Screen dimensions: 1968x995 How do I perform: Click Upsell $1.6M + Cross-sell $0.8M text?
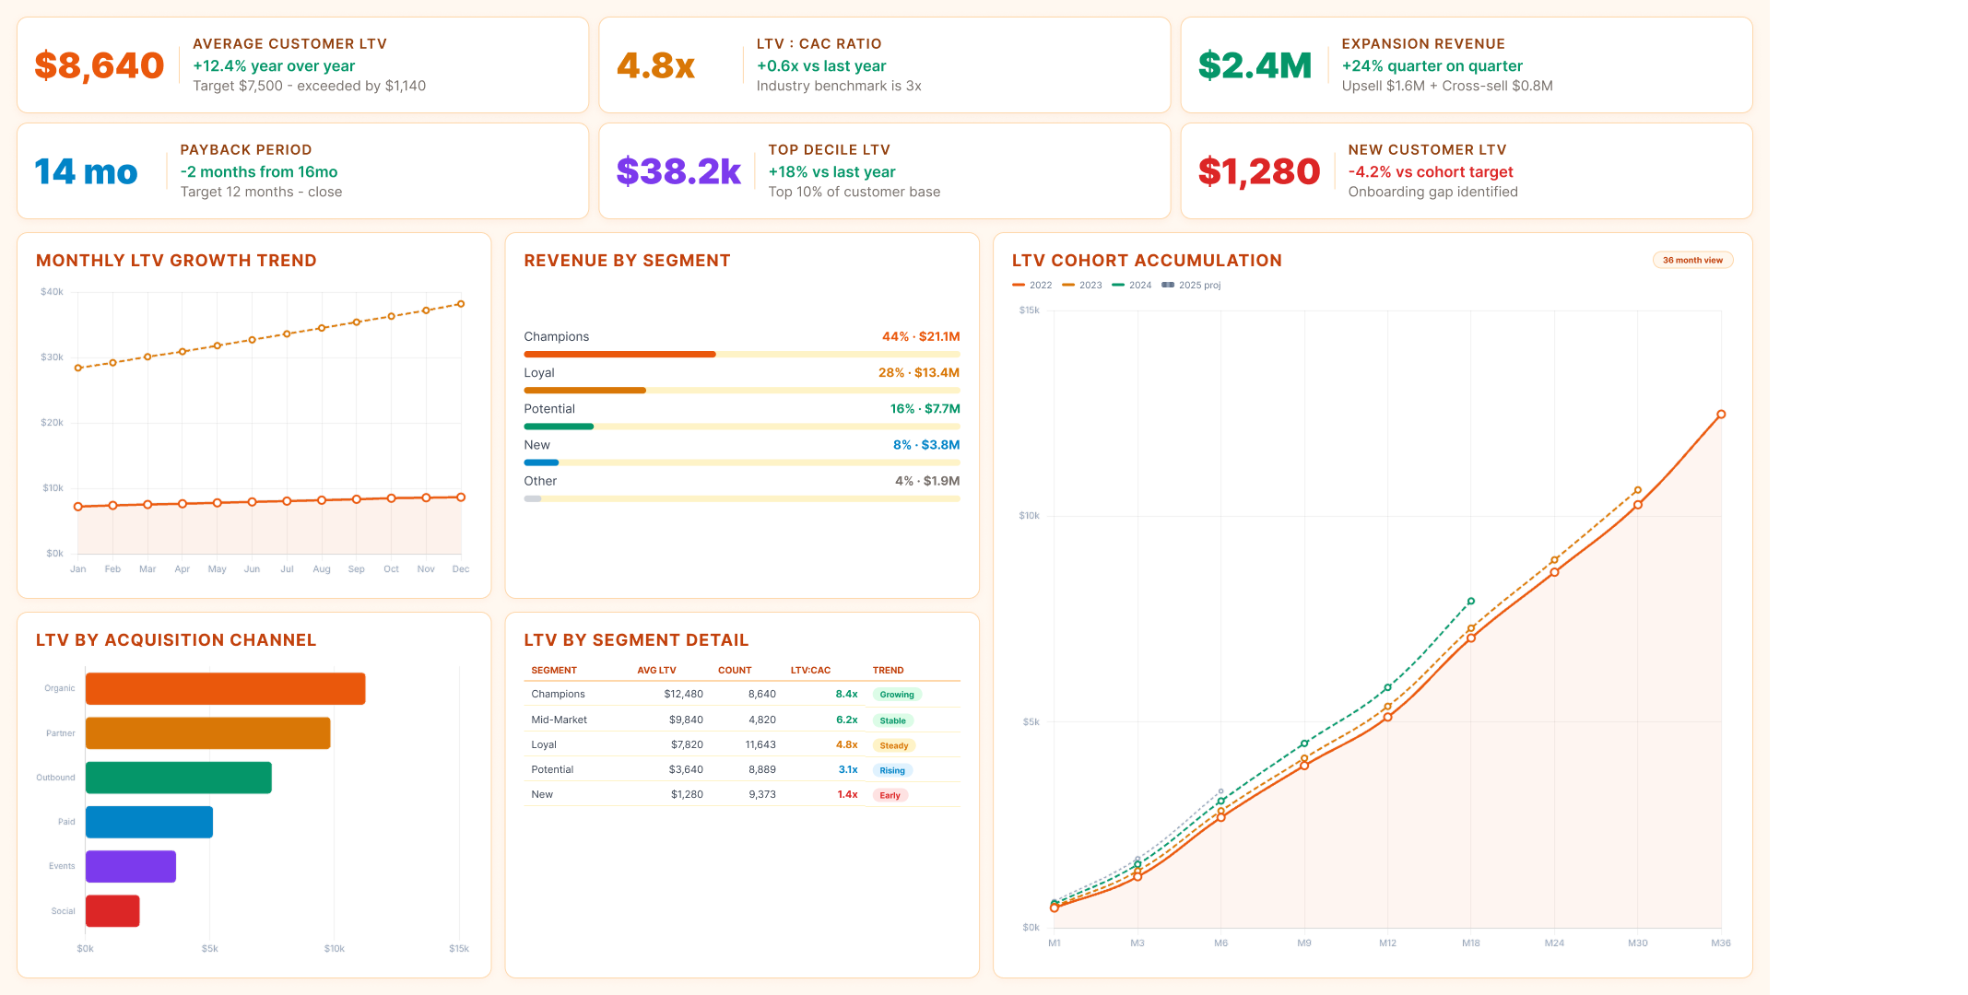click(1447, 87)
